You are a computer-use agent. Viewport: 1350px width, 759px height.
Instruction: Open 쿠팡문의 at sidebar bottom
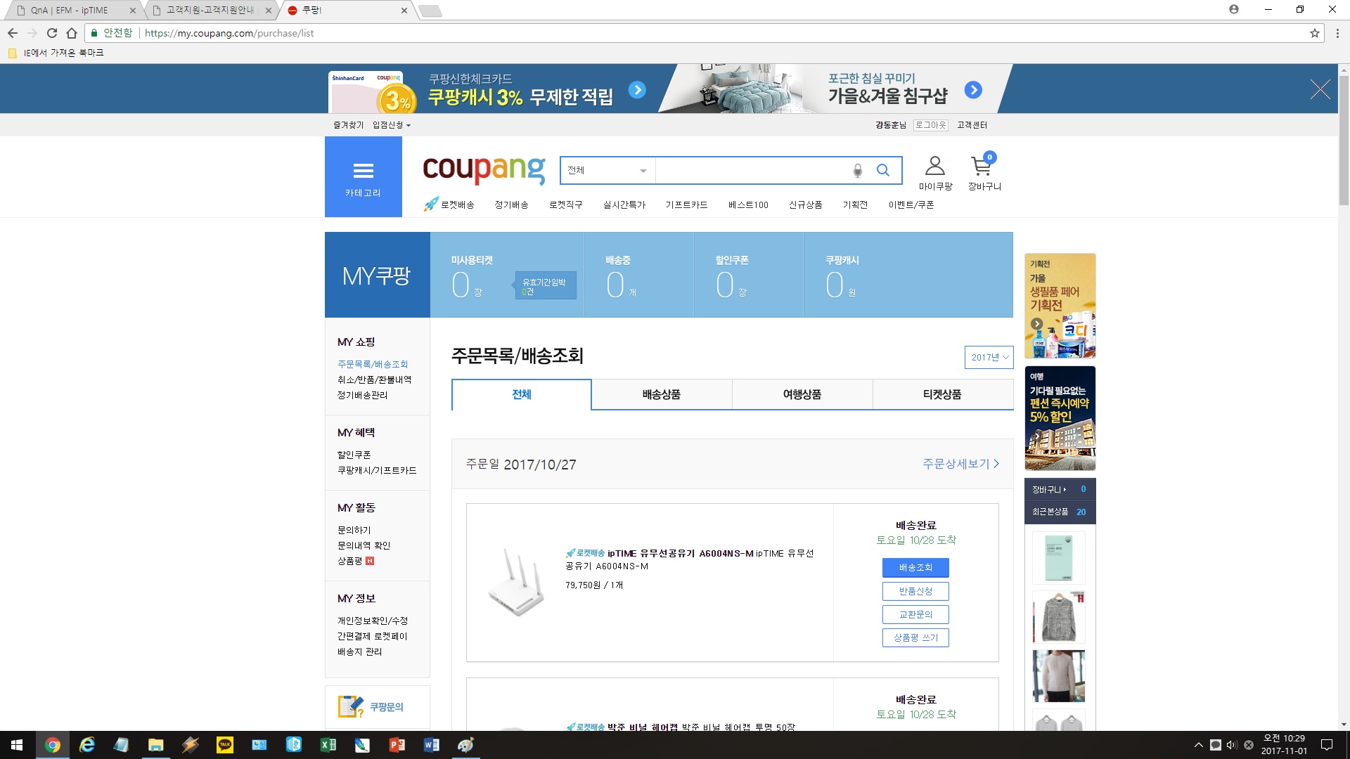coord(377,707)
